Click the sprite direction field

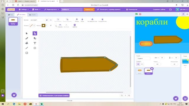point(174,64)
